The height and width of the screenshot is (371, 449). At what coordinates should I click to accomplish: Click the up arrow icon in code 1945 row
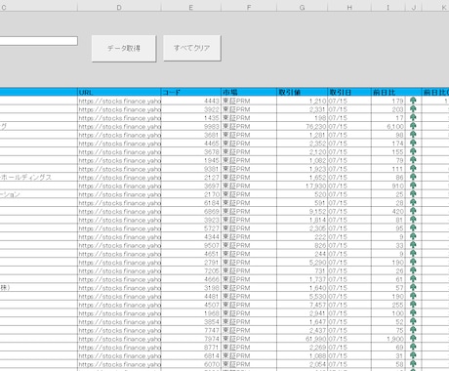click(413, 160)
